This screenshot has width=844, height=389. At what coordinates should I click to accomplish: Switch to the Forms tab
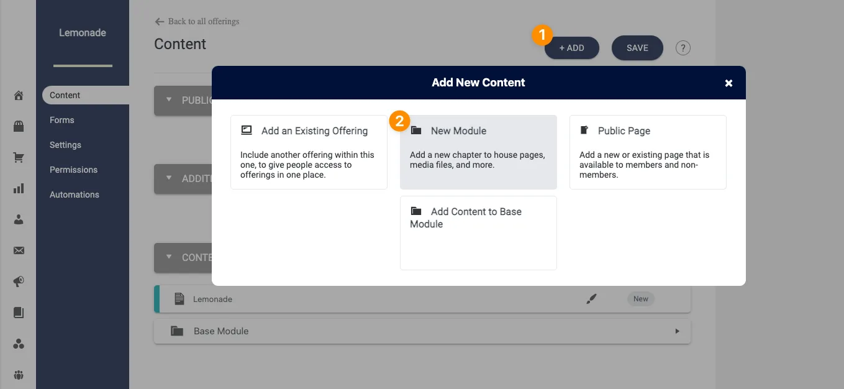61,119
